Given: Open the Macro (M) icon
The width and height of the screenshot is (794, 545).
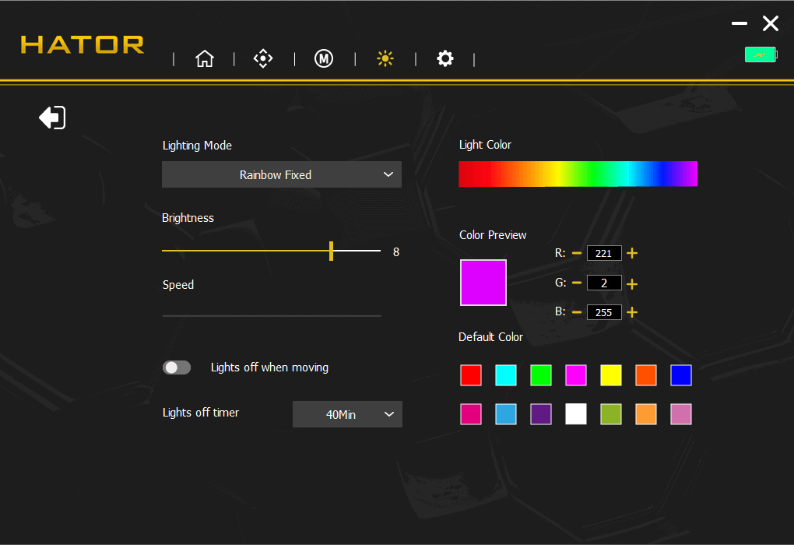Looking at the screenshot, I should tap(324, 59).
